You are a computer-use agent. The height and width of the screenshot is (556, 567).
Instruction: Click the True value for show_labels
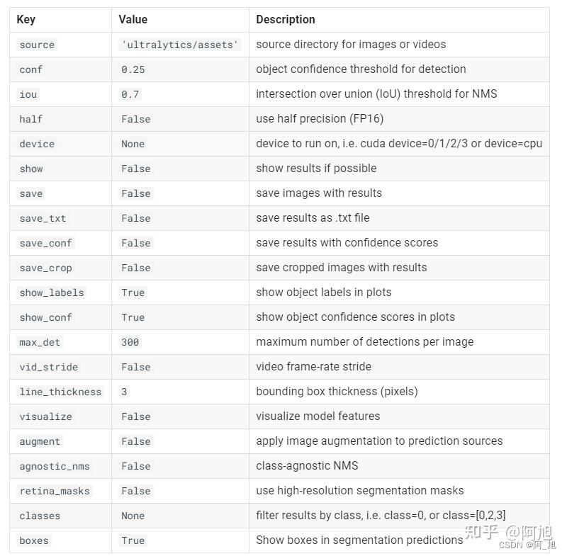[x=133, y=293]
